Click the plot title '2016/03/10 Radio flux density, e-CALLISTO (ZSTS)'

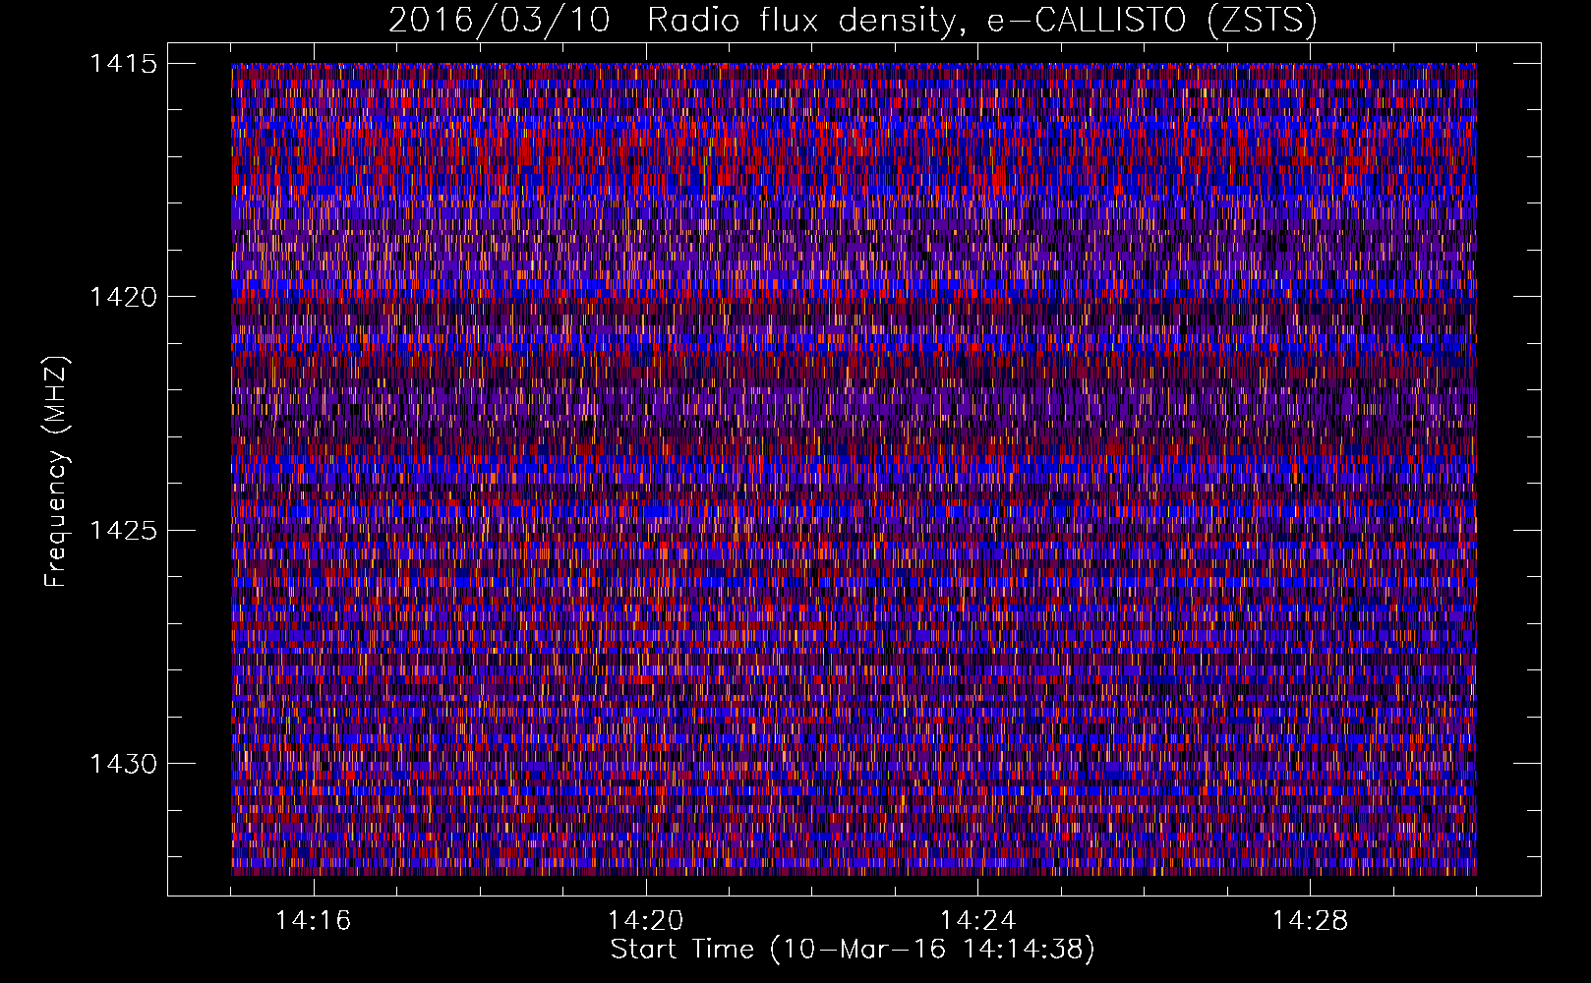(x=853, y=21)
